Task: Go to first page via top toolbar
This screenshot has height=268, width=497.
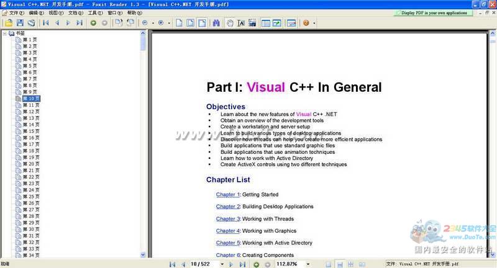Action: (46, 23)
